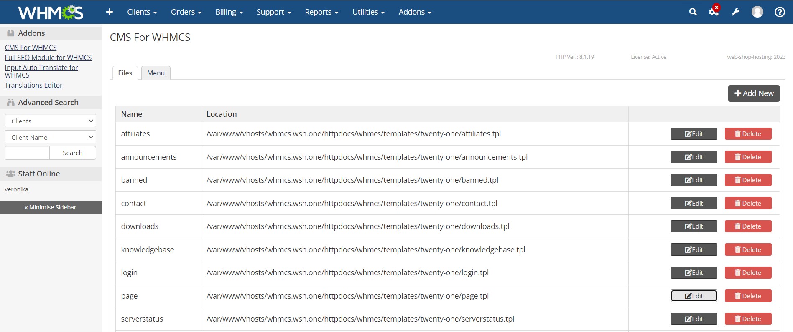Edit the affiliates file

[x=694, y=134]
